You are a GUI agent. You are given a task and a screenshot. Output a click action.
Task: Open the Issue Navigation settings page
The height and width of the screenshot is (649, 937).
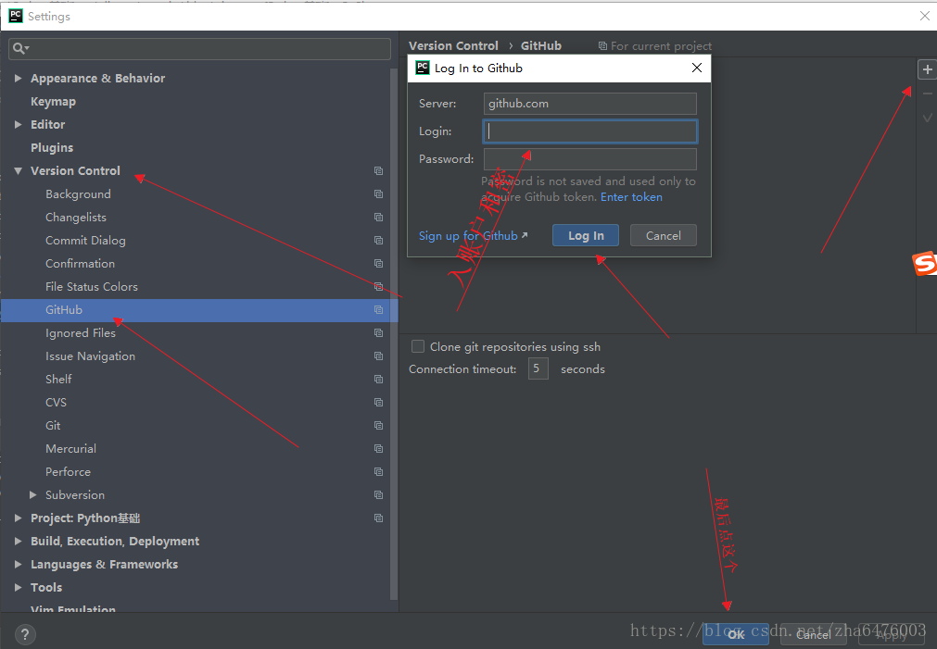[90, 356]
